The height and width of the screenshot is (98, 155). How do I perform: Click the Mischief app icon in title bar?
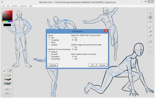2,2
